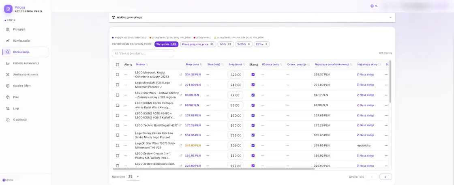Open Analiza konkurenta page
The width and height of the screenshot is (454, 185).
pos(26,75)
